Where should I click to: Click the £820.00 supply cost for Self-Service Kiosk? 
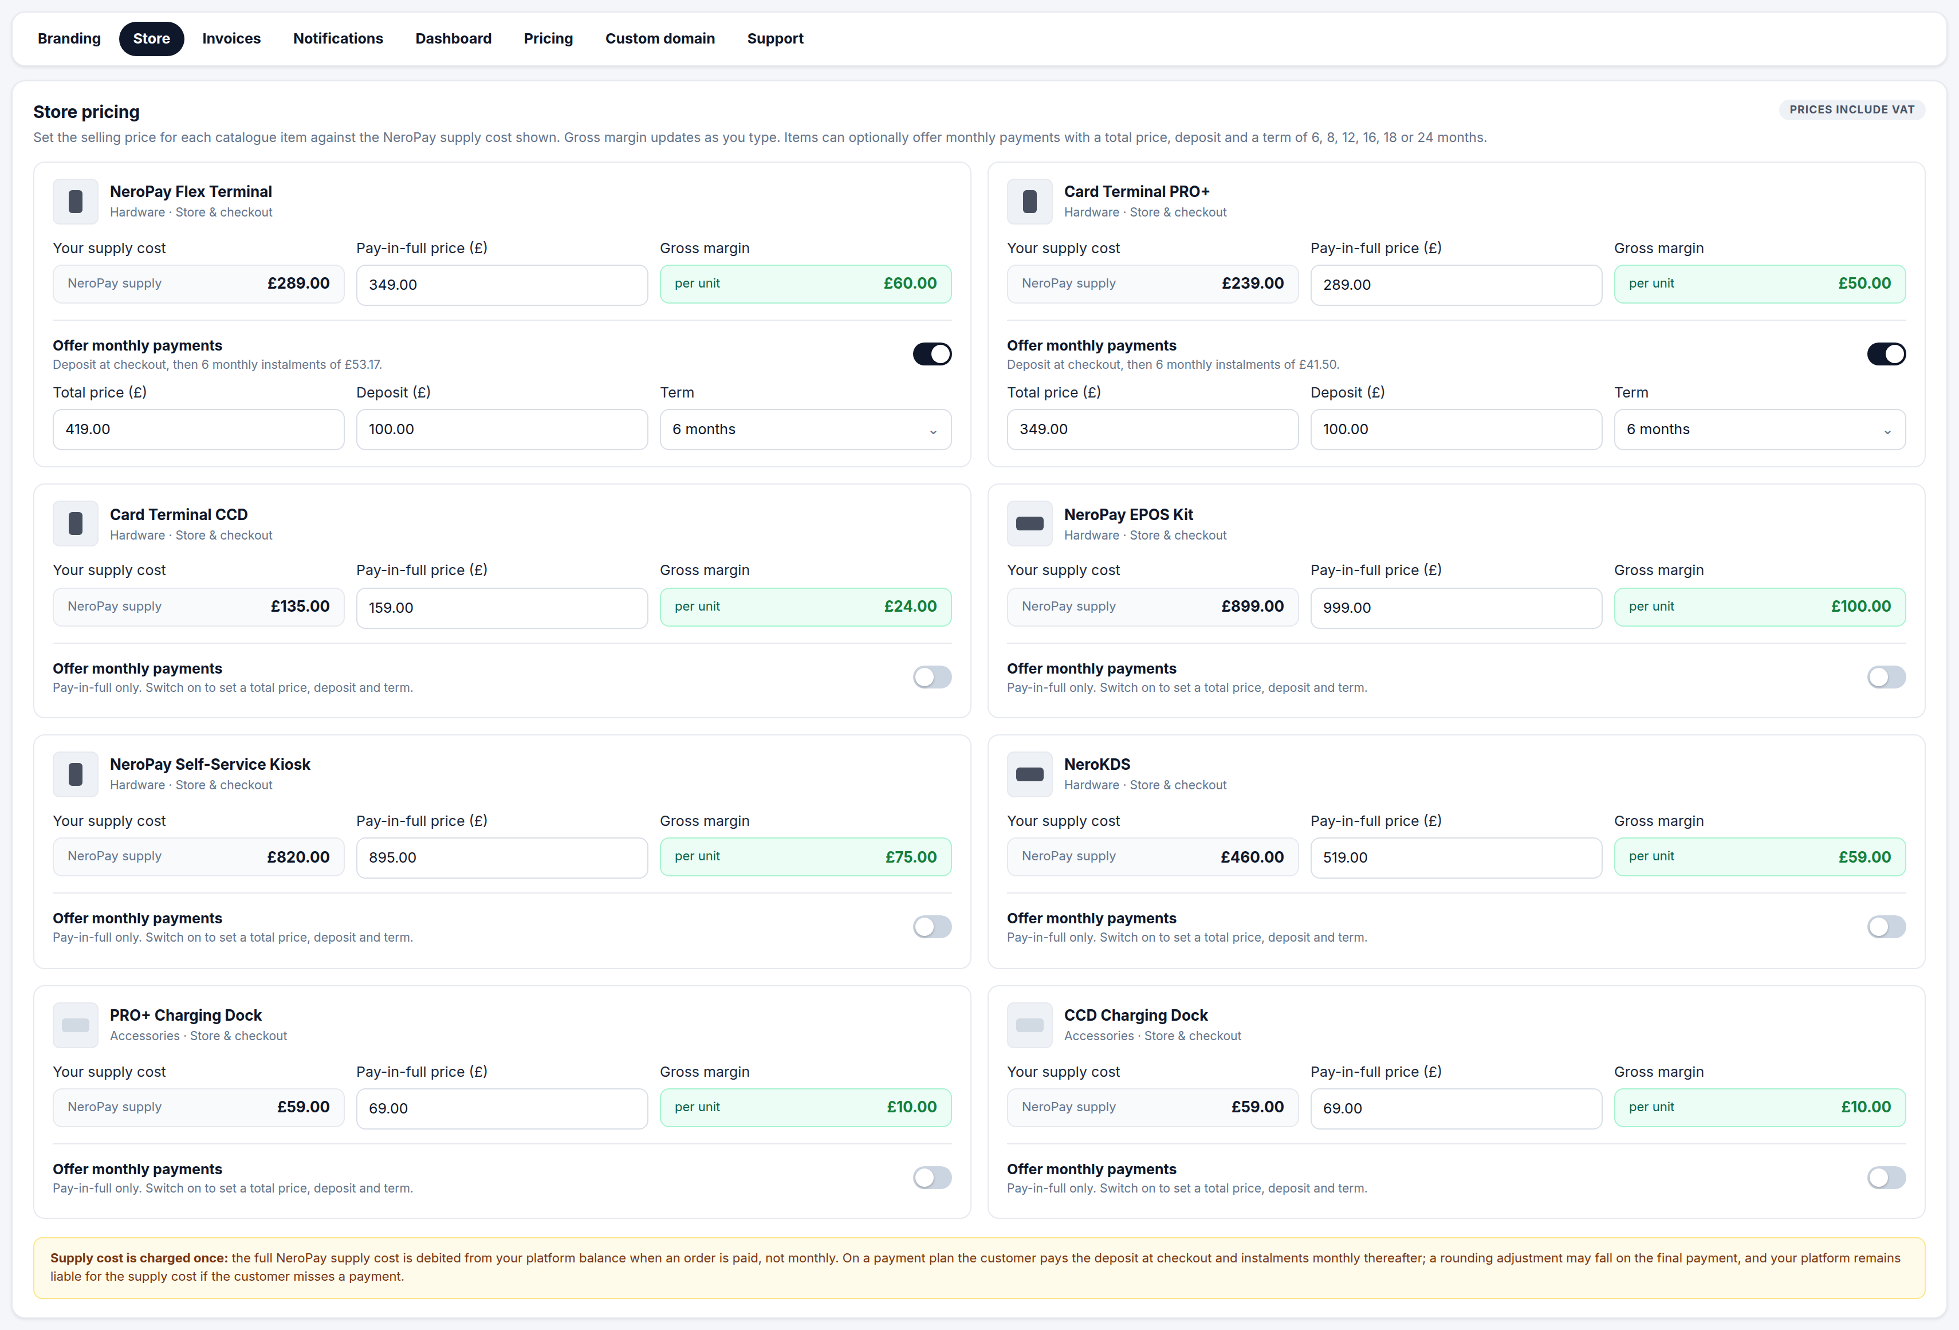[297, 857]
